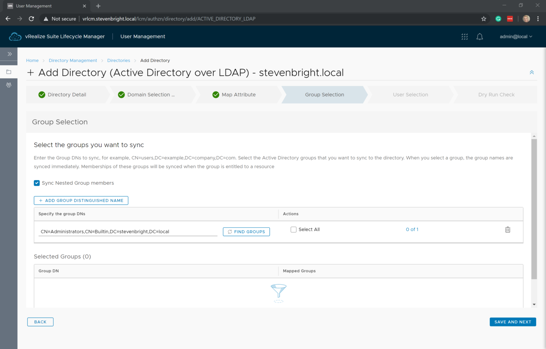The width and height of the screenshot is (546, 349).
Task: Open the notifications bell
Action: [x=480, y=37]
